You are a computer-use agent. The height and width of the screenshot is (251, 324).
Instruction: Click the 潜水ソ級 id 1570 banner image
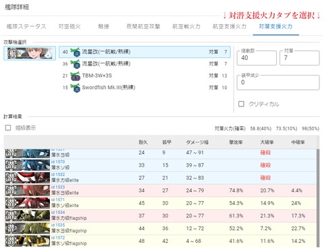click(x=28, y=165)
